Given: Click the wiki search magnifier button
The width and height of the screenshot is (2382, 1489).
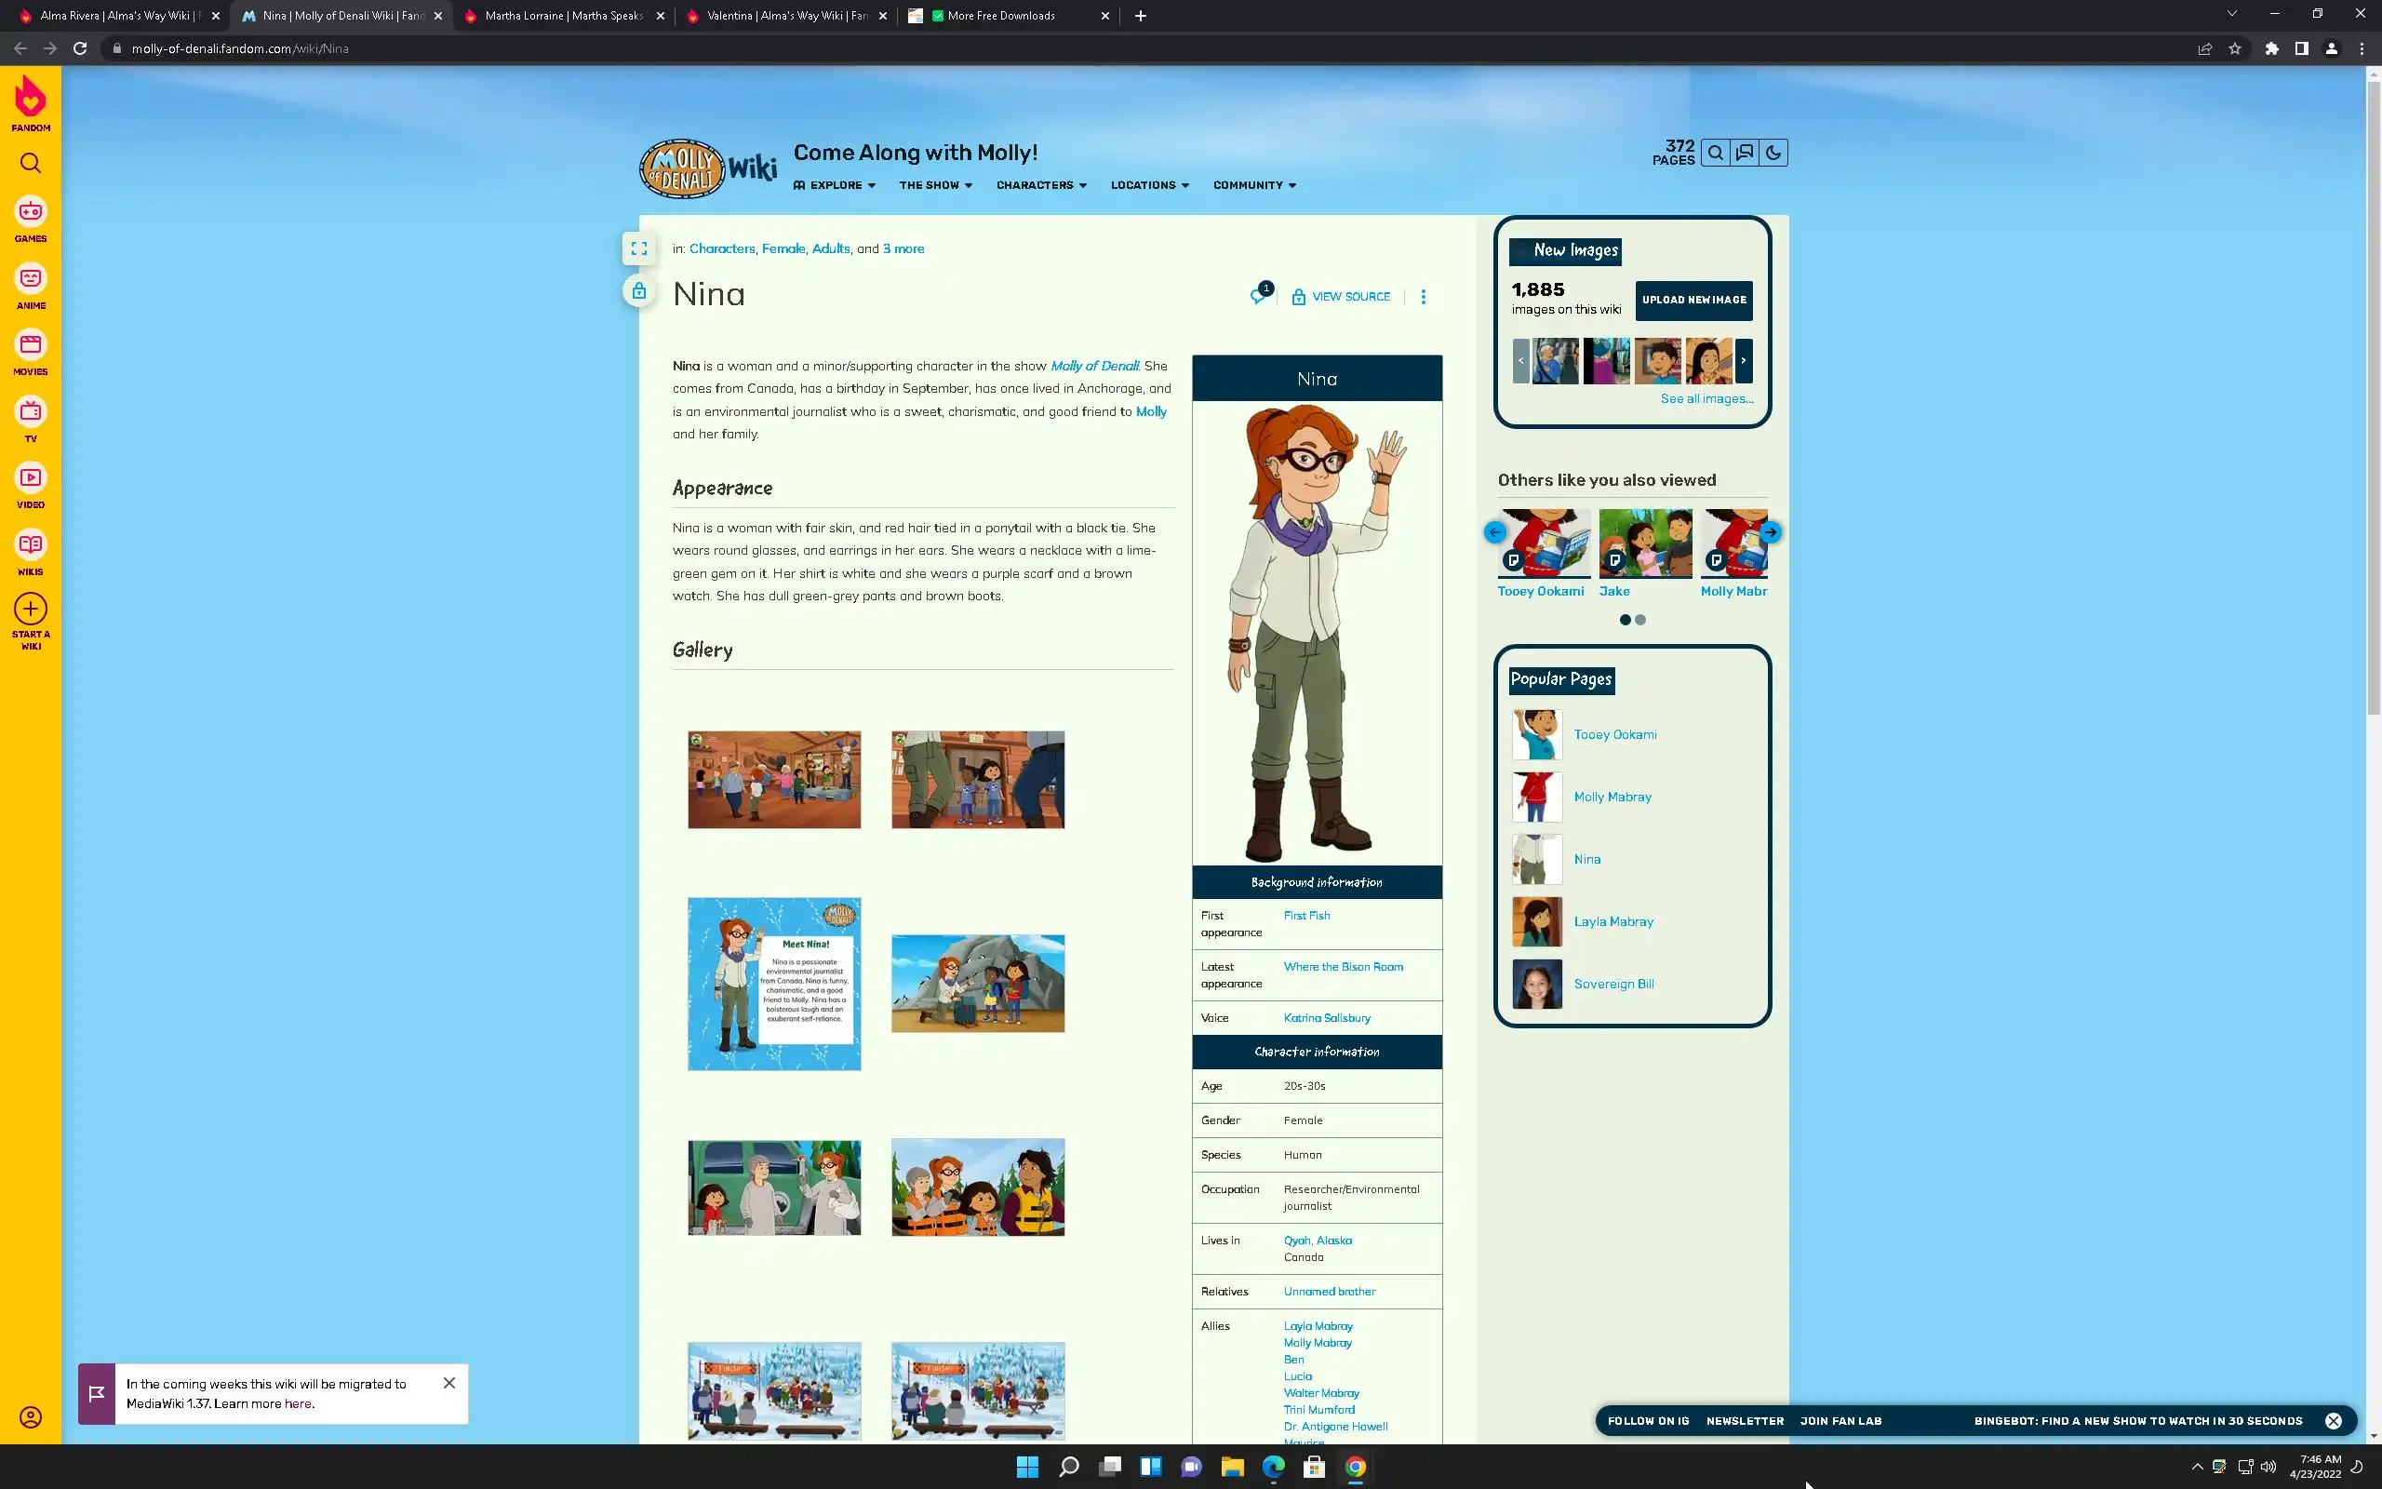Looking at the screenshot, I should coord(1715,153).
